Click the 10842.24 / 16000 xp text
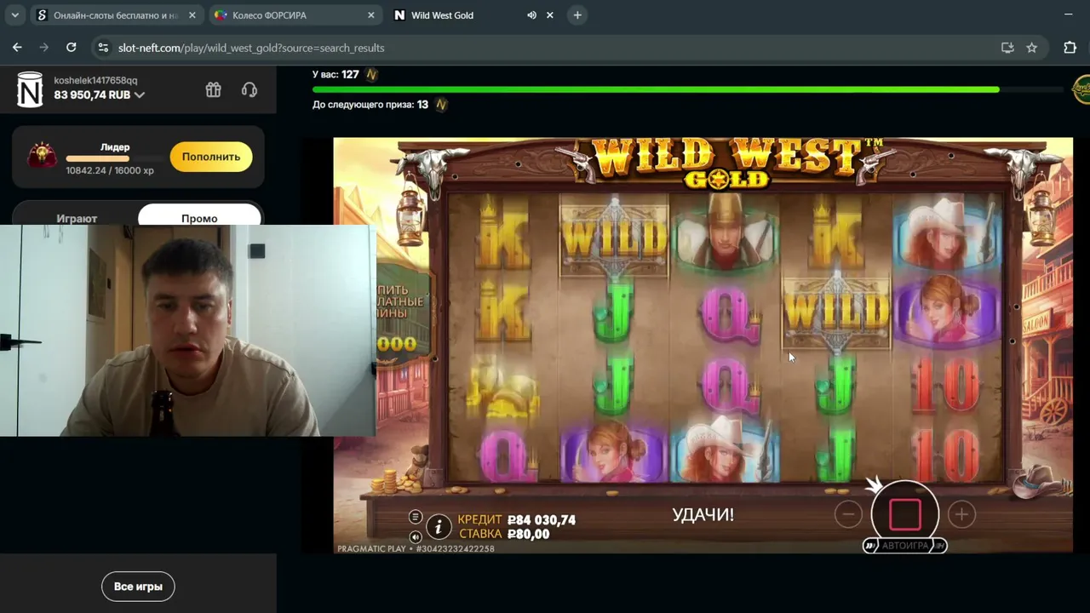Image resolution: width=1090 pixels, height=613 pixels. click(x=110, y=170)
